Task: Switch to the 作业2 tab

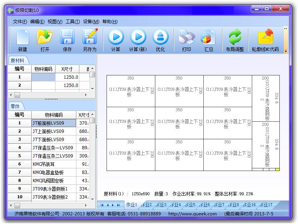Action: [146, 205]
